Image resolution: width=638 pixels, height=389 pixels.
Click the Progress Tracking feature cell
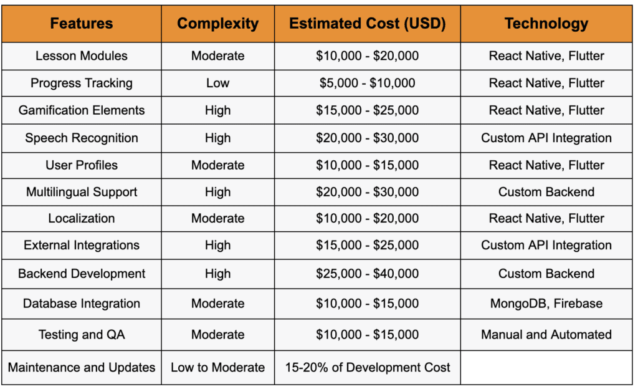(82, 83)
